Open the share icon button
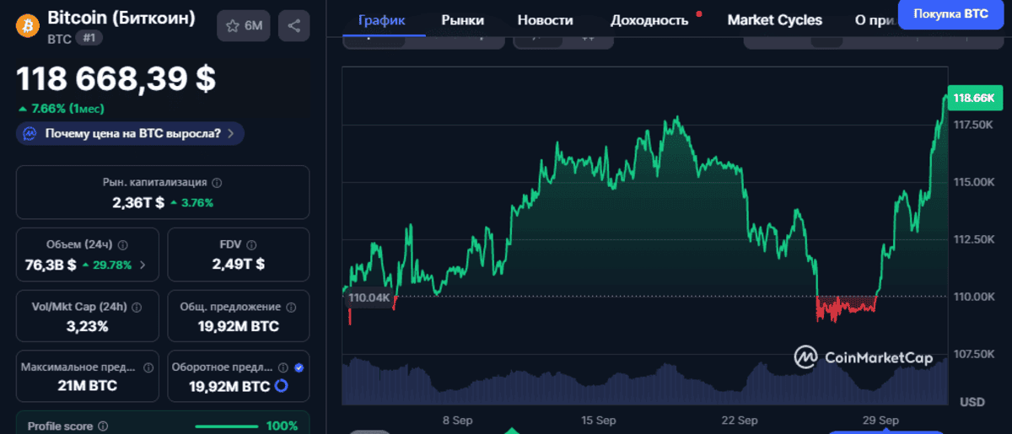The width and height of the screenshot is (1012, 434). point(293,26)
